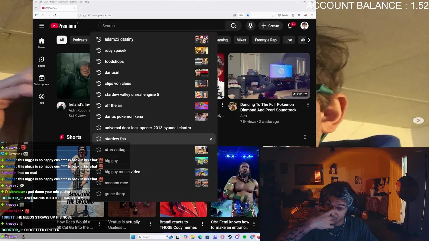Open the Firefox application menu
The image size is (429, 241).
(x=312, y=15)
